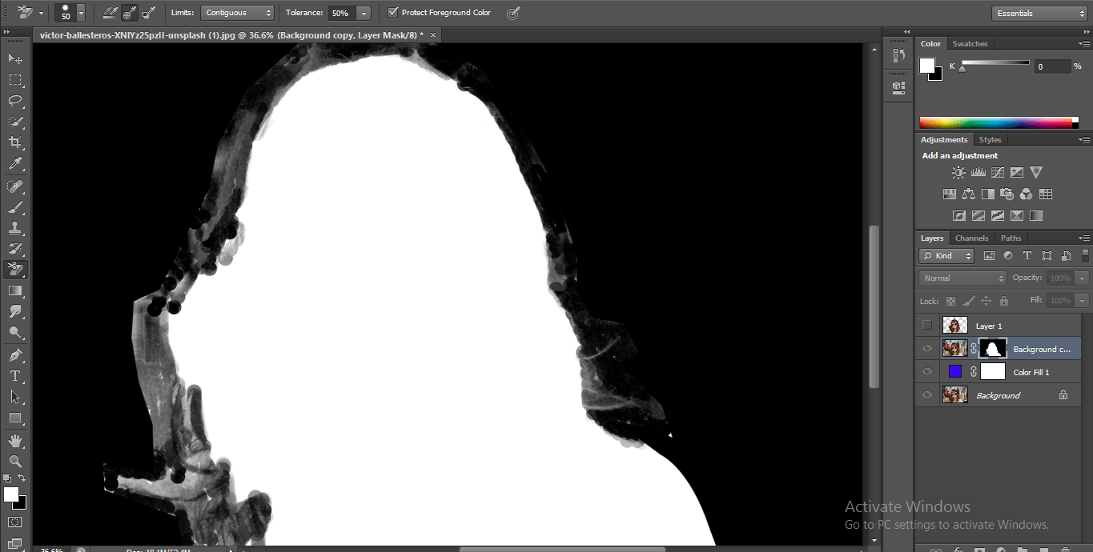Show Layer 1 visibility box

927,325
